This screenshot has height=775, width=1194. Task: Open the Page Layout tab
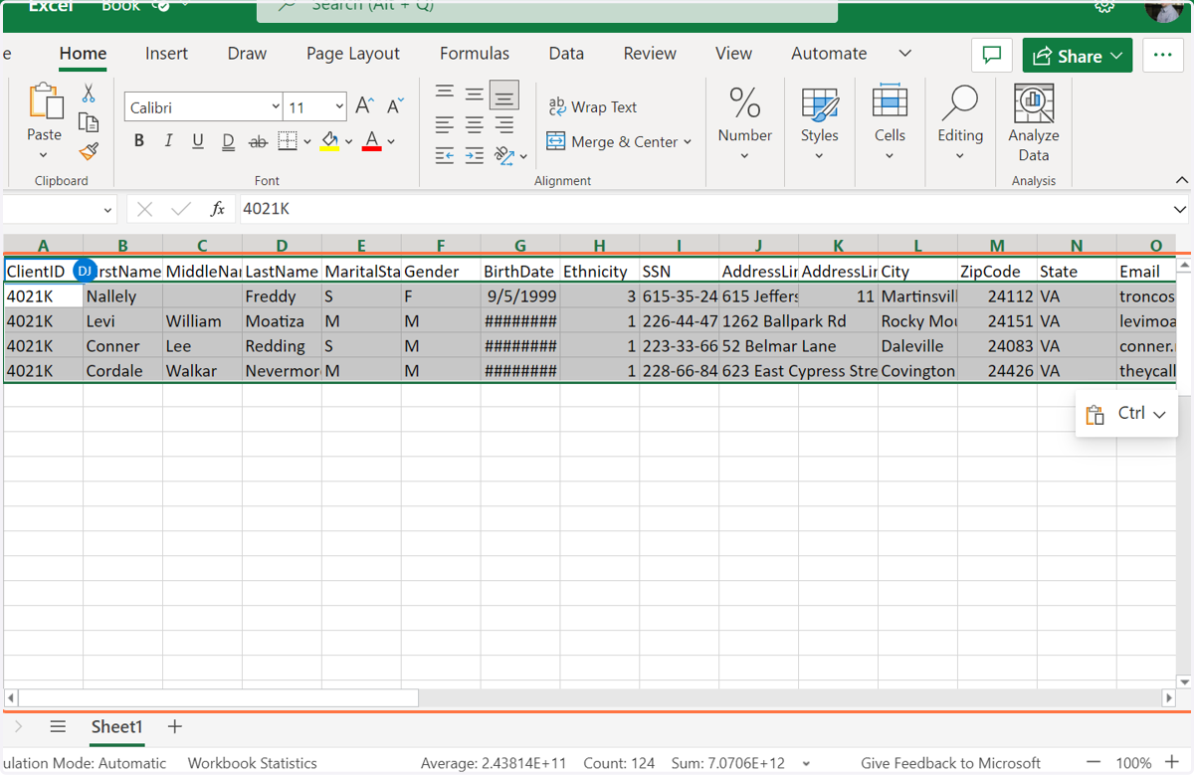tap(352, 54)
